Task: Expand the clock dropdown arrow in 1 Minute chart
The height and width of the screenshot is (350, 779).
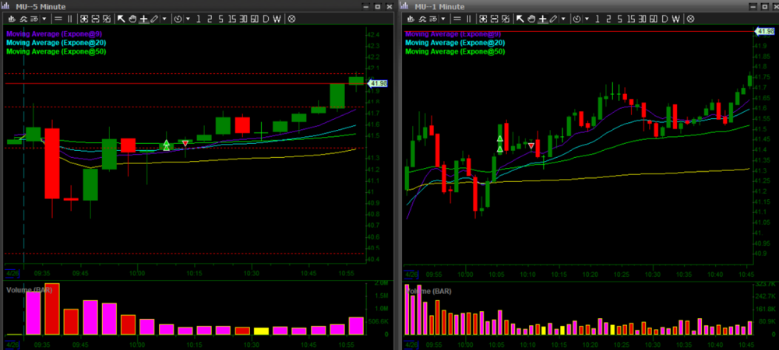Action: pyautogui.click(x=587, y=19)
